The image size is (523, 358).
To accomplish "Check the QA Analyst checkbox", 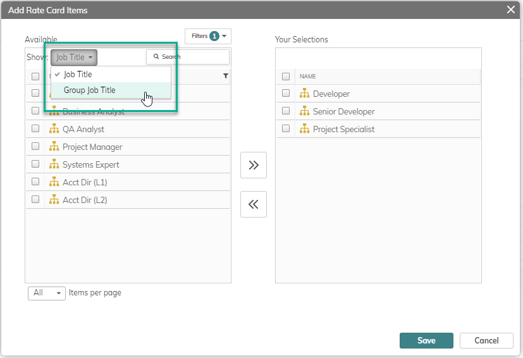I will click(x=35, y=128).
